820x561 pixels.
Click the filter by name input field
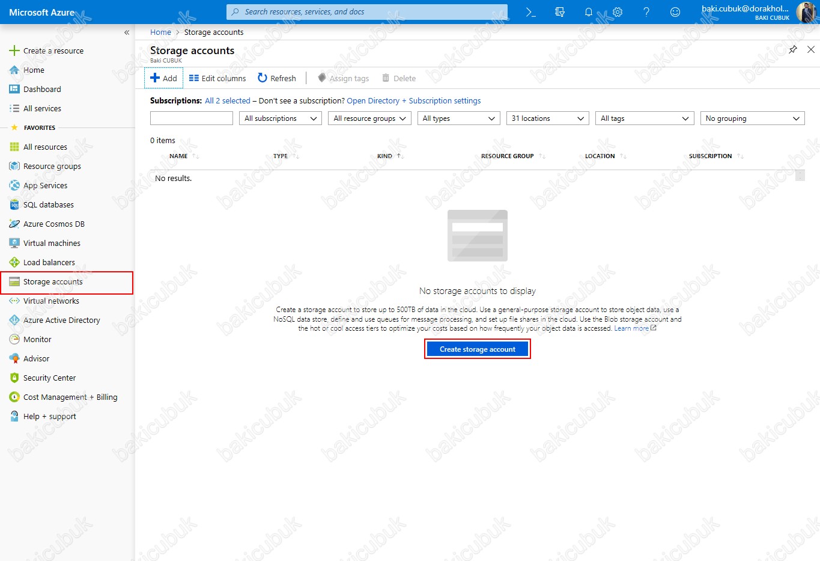192,118
